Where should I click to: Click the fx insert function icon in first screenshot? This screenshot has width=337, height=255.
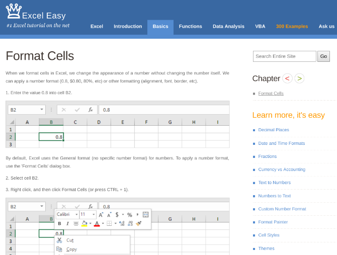click(91, 110)
